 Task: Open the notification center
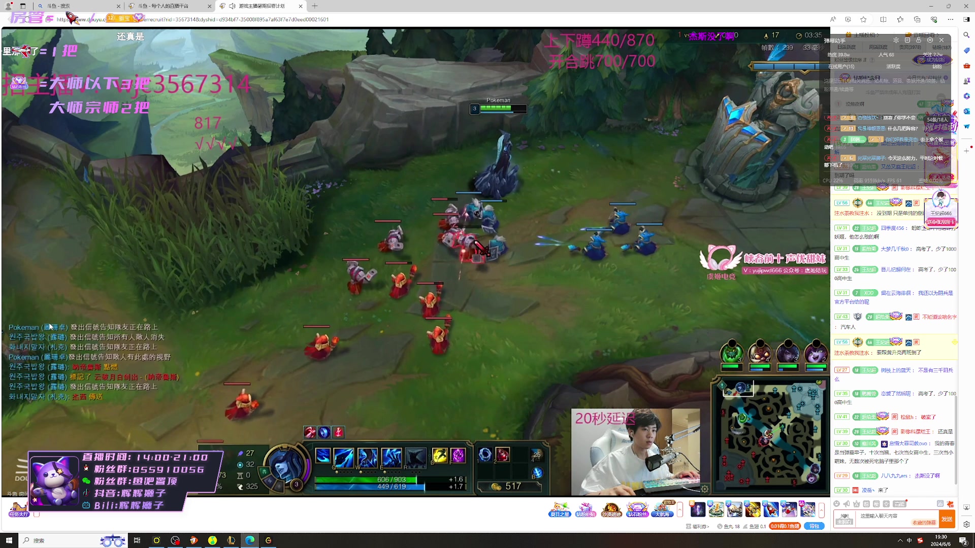[962, 540]
